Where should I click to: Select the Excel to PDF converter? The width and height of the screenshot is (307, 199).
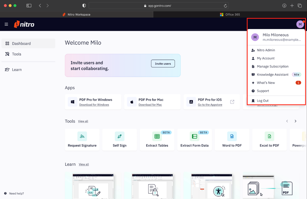coord(269,140)
